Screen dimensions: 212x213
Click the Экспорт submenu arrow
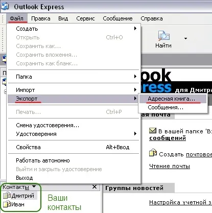coord(135,99)
